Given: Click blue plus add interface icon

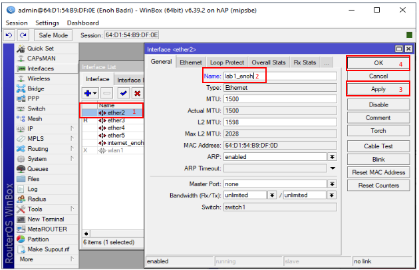Looking at the screenshot, I should (x=90, y=93).
